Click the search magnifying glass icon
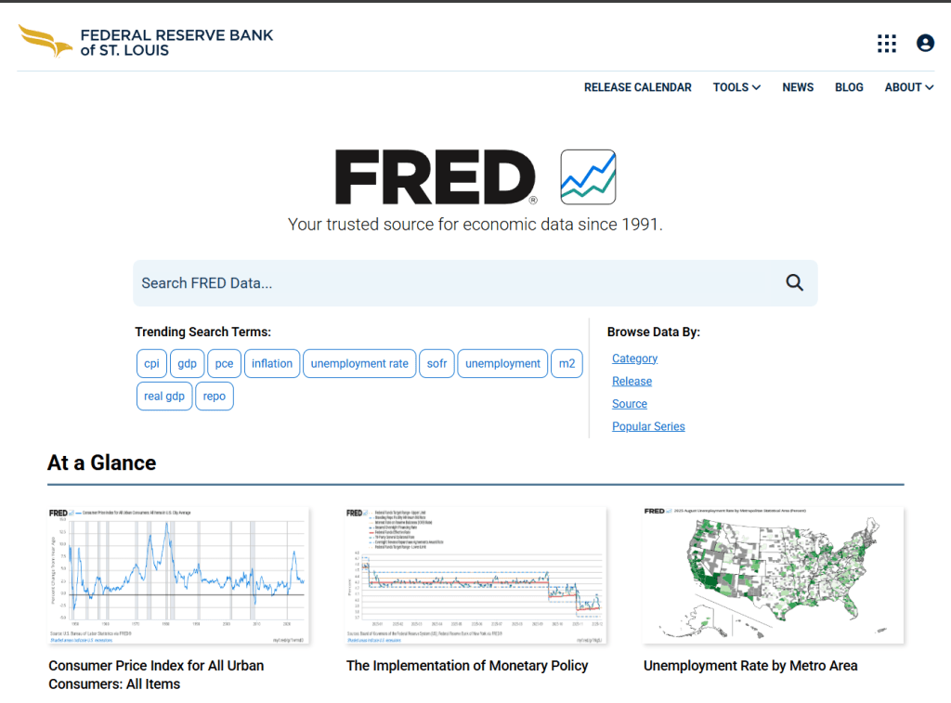This screenshot has width=951, height=703. pos(794,283)
